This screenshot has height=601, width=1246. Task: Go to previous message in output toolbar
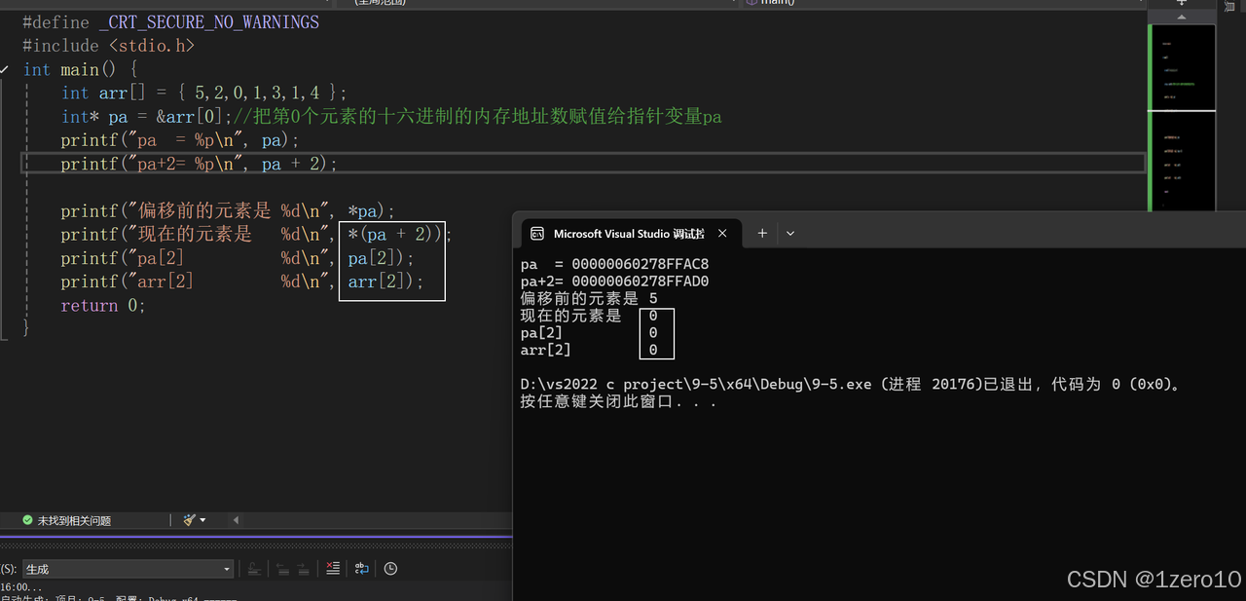(282, 569)
